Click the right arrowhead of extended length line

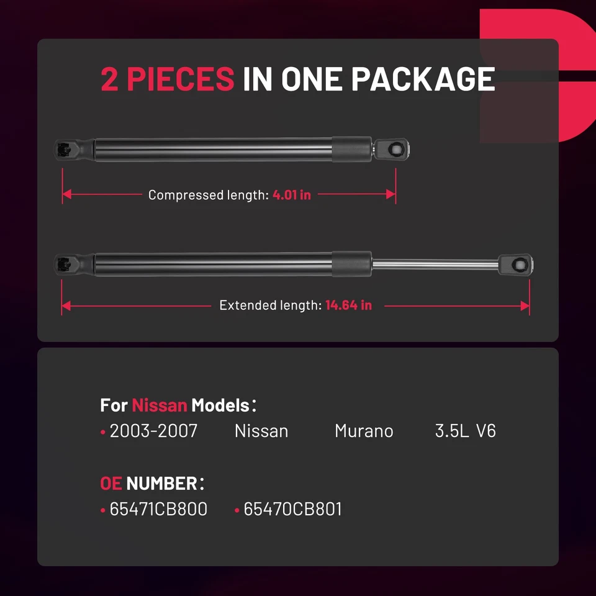coord(525,305)
